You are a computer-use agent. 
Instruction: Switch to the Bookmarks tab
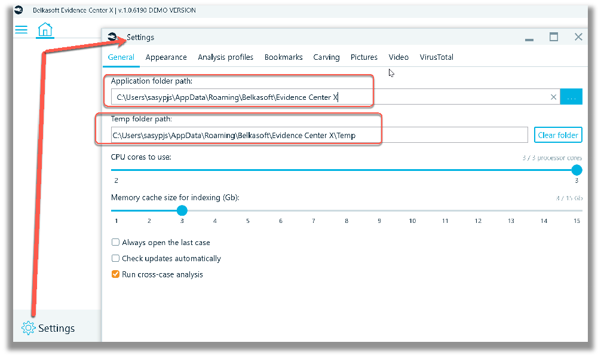283,57
